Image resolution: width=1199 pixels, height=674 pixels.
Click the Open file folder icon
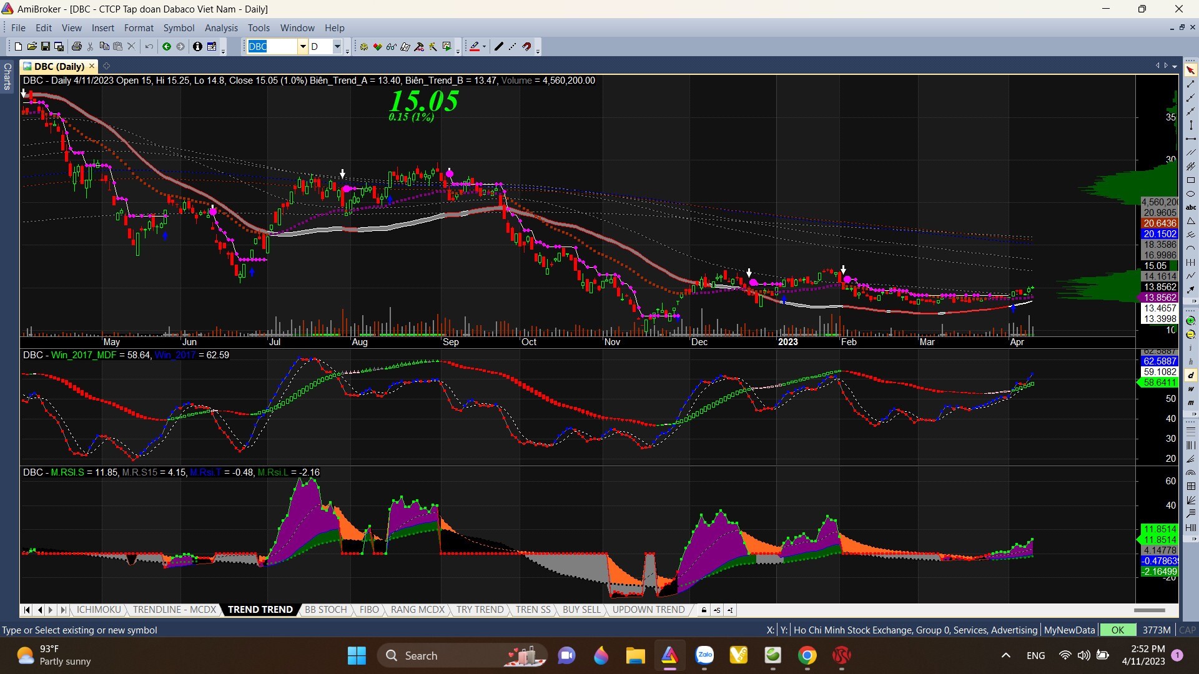pyautogui.click(x=32, y=47)
